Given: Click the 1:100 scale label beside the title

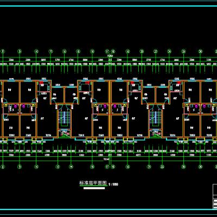Looking at the screenshot, I should pos(113,184).
